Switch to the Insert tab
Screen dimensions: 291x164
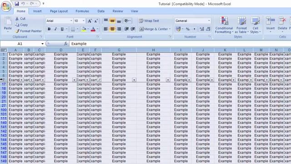(37, 11)
